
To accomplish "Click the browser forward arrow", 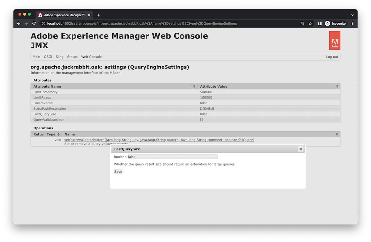I will (26, 24).
